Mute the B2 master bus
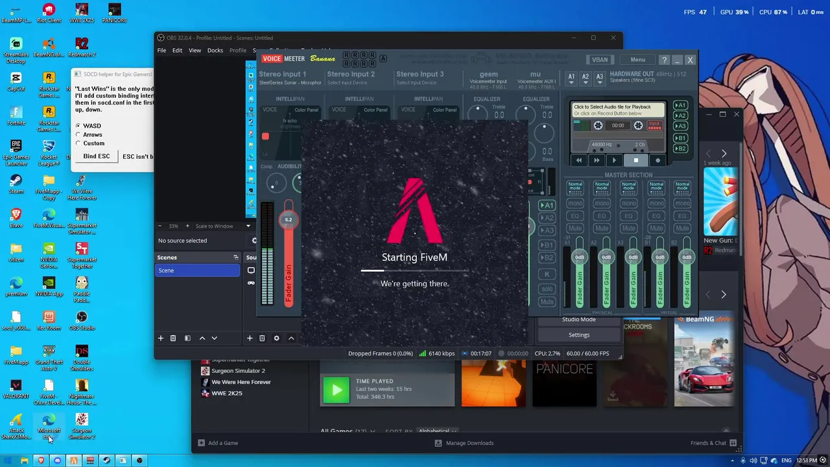 tap(682, 228)
